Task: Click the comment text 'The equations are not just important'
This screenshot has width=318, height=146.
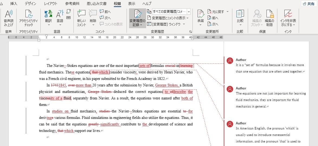Action: pos(271,100)
